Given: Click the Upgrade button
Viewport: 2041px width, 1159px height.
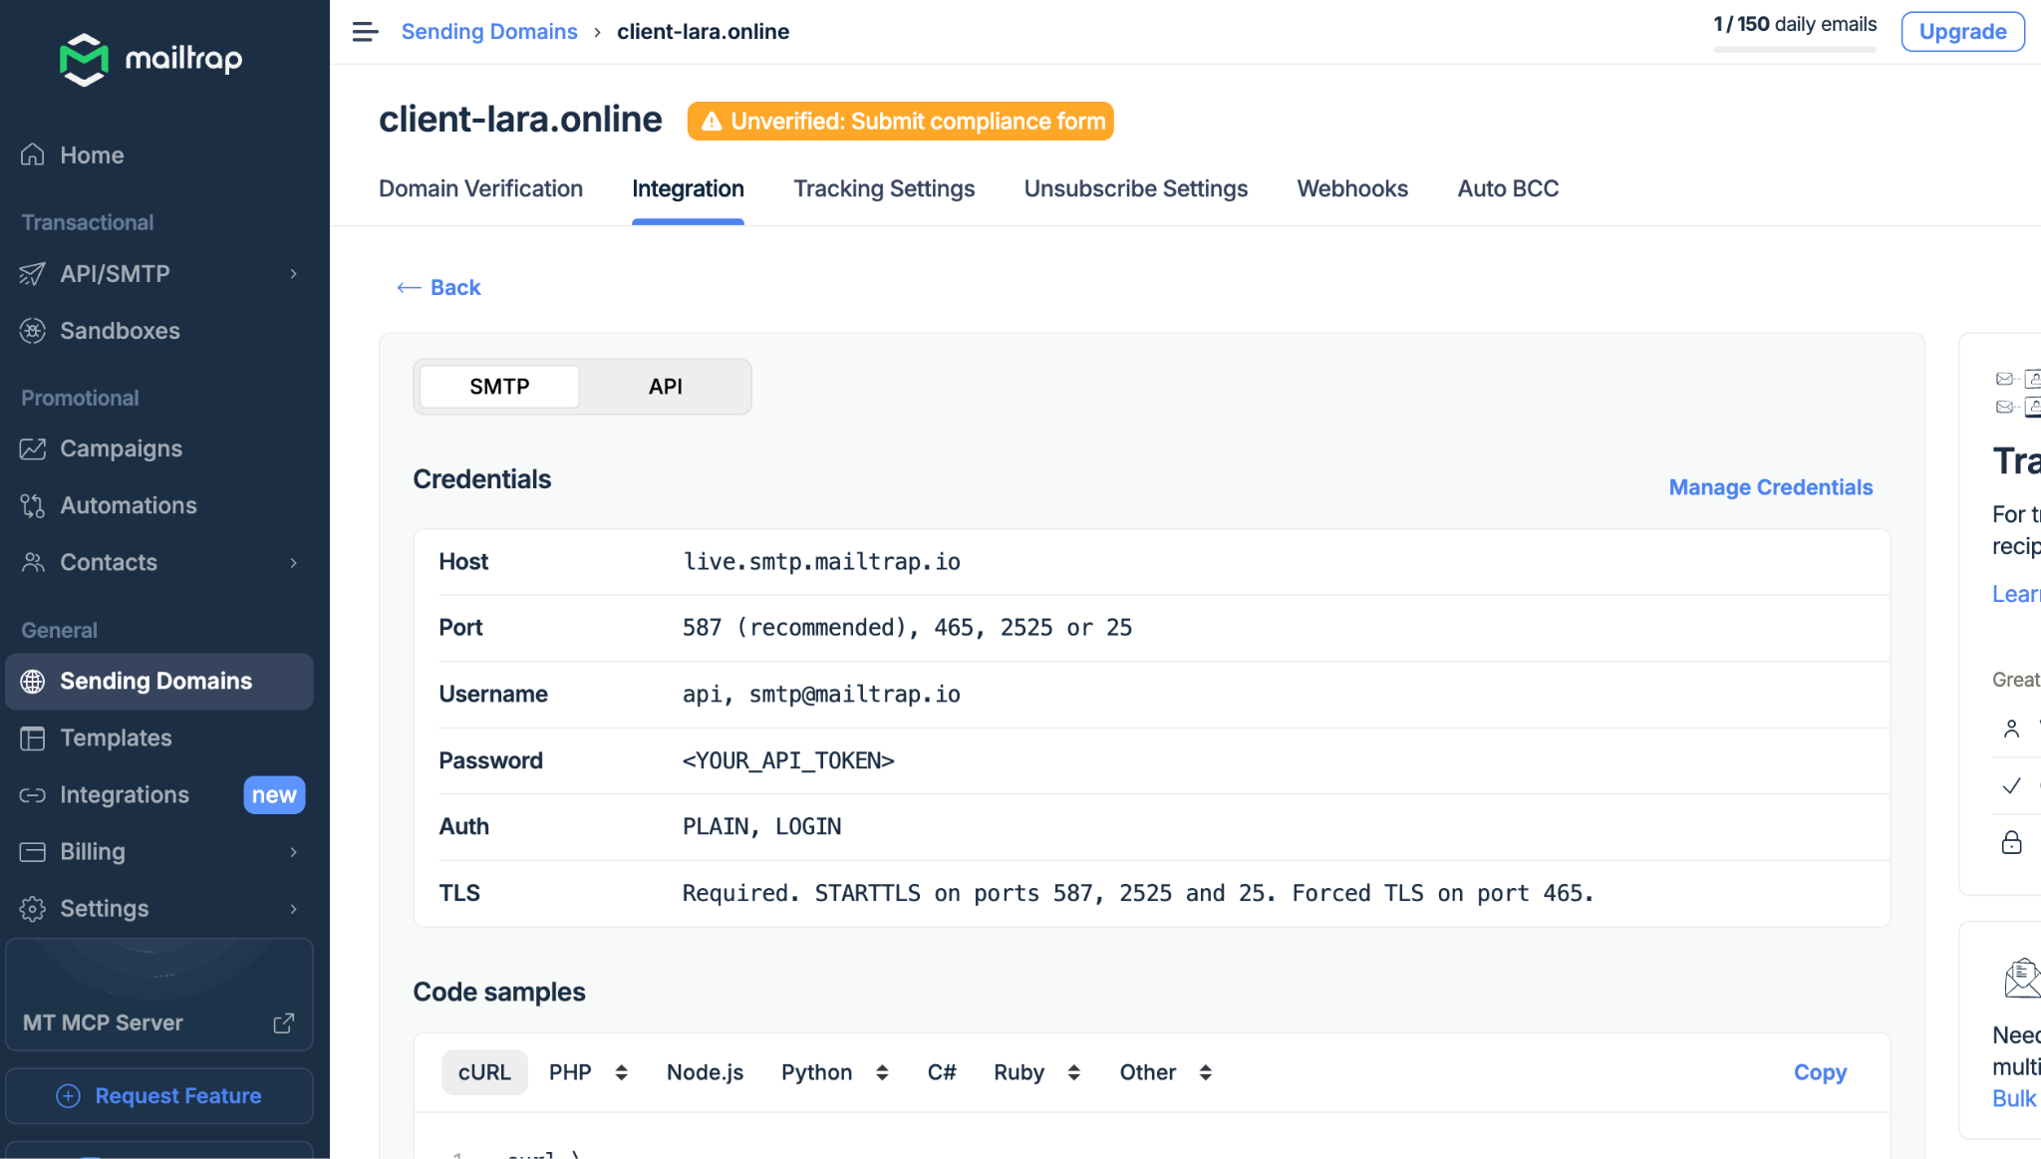Looking at the screenshot, I should point(1962,32).
